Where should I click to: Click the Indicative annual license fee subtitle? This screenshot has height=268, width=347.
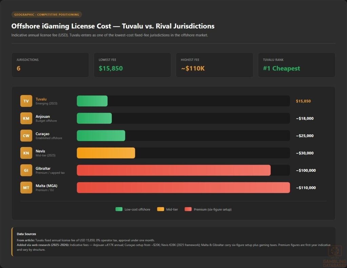click(109, 35)
